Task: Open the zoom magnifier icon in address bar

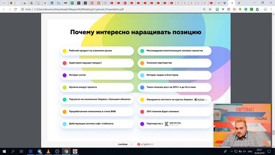Action: 204,9
